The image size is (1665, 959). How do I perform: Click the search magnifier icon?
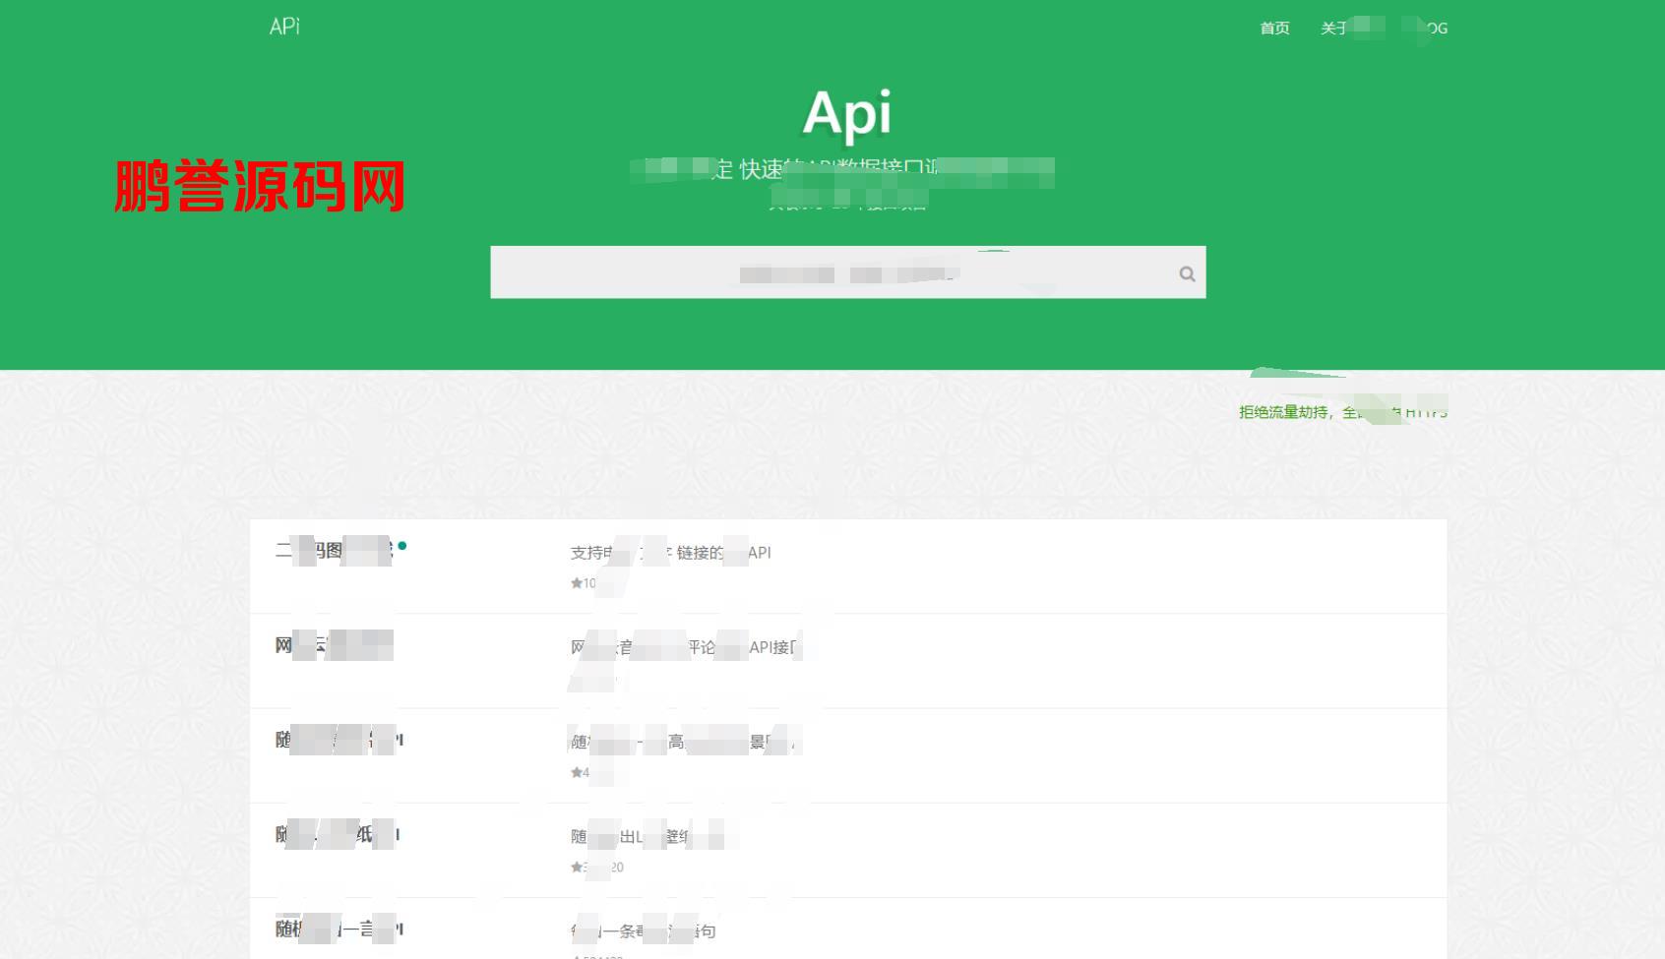pos(1187,274)
